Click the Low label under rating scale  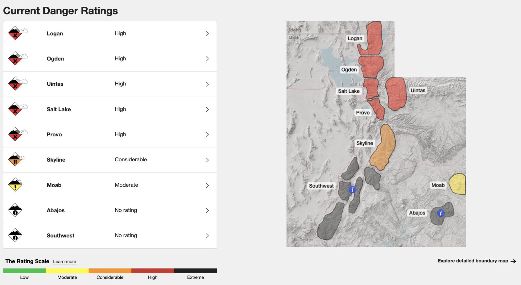[24, 277]
